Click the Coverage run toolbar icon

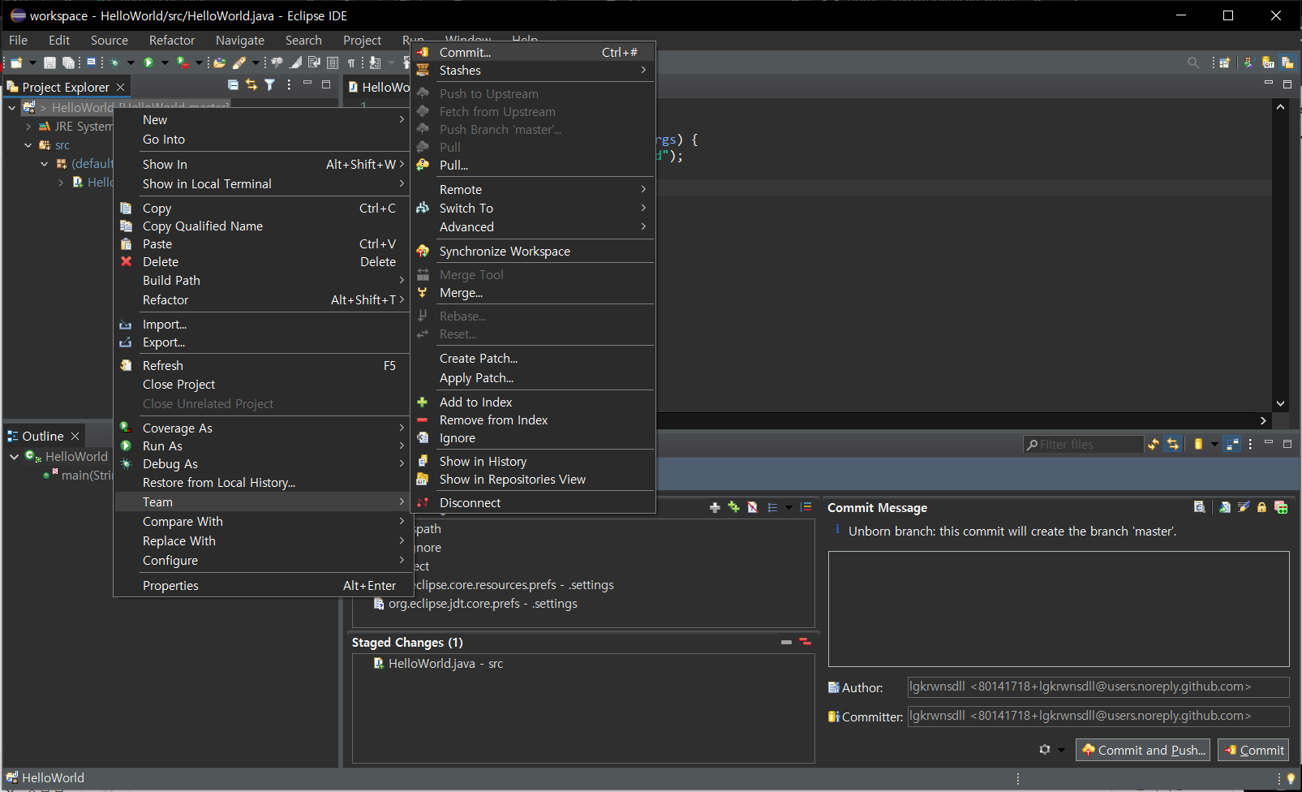tap(183, 62)
